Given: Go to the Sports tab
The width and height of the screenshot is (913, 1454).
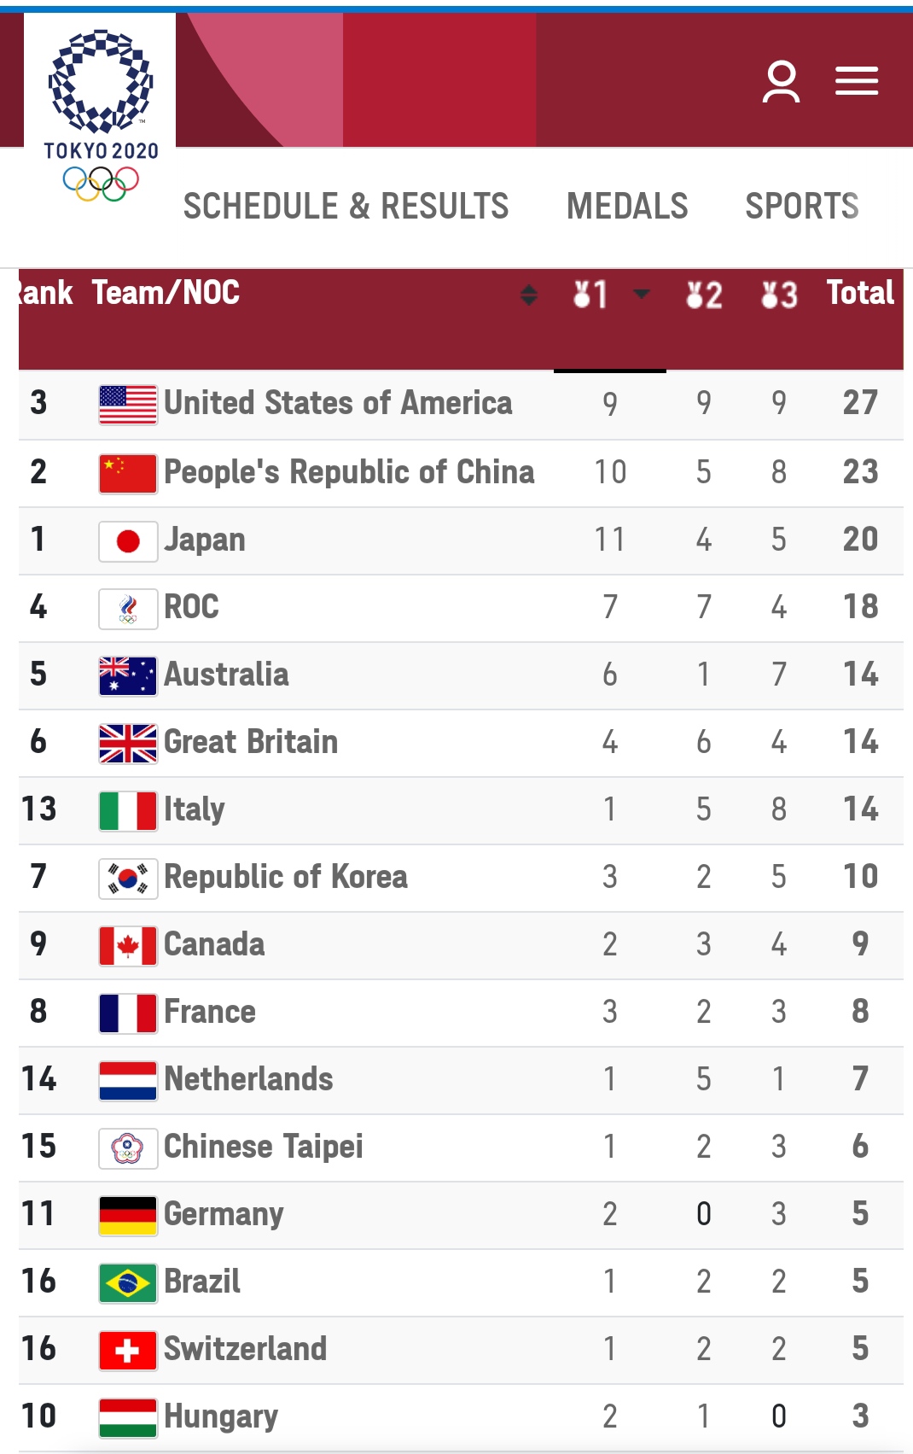Looking at the screenshot, I should (x=802, y=207).
